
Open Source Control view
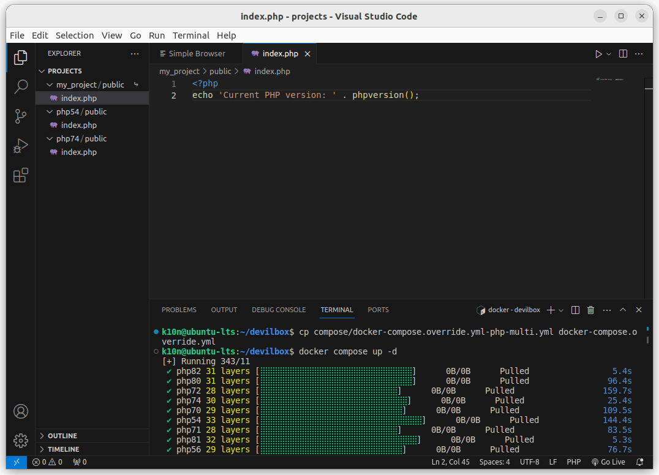pyautogui.click(x=21, y=116)
